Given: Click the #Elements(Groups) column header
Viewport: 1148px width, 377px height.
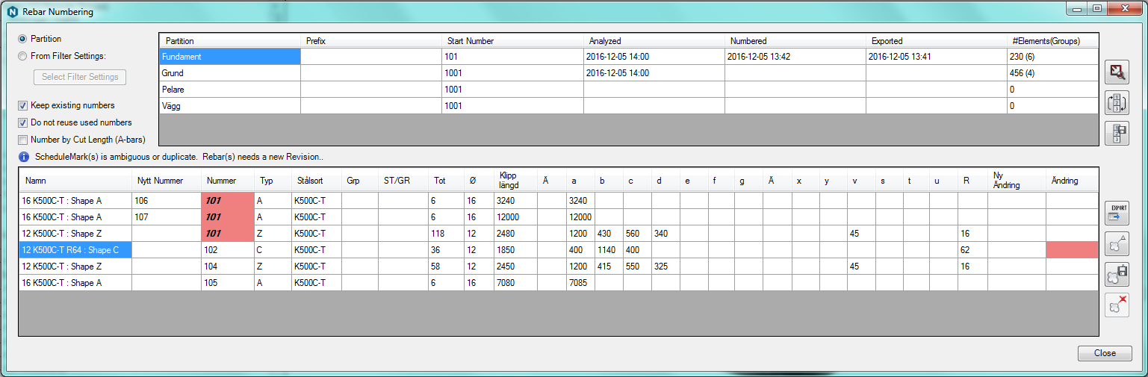Looking at the screenshot, I should tap(1052, 41).
